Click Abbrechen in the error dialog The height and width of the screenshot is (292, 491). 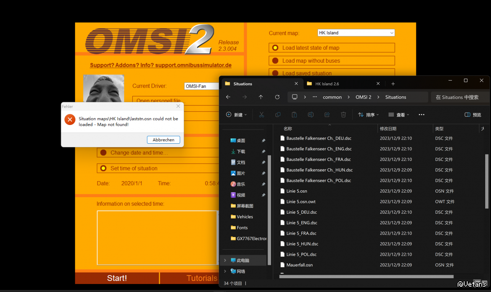pyautogui.click(x=163, y=140)
